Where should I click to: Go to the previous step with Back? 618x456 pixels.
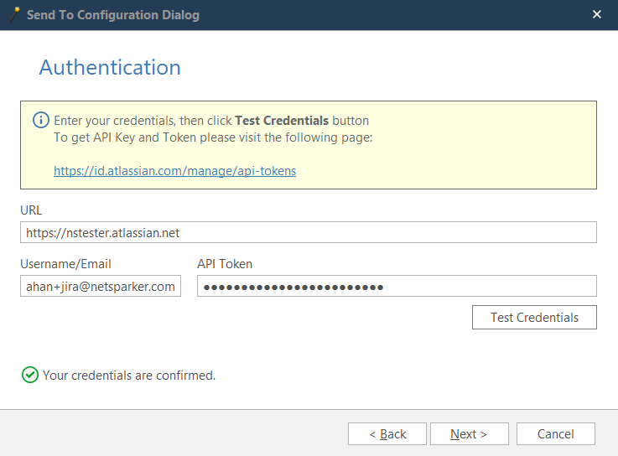pyautogui.click(x=387, y=433)
